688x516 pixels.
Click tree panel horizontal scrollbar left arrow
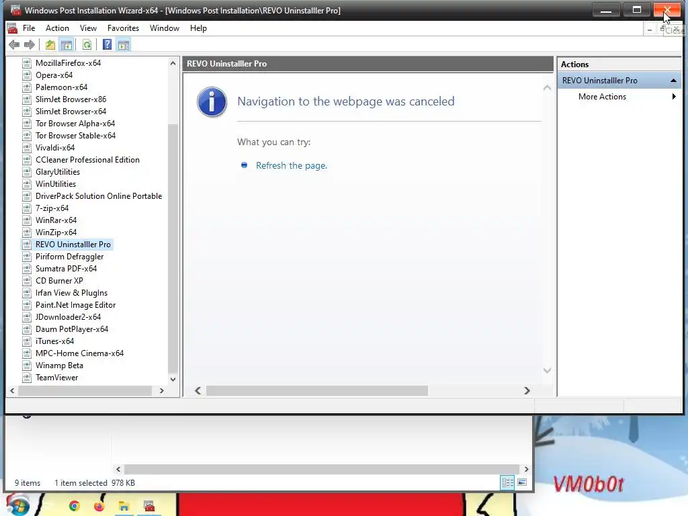[12, 390]
